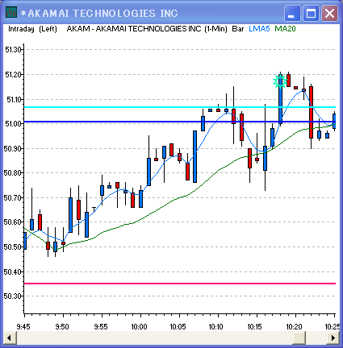Minimize the Akamai chart window
The height and width of the screenshot is (348, 343).
(x=292, y=13)
